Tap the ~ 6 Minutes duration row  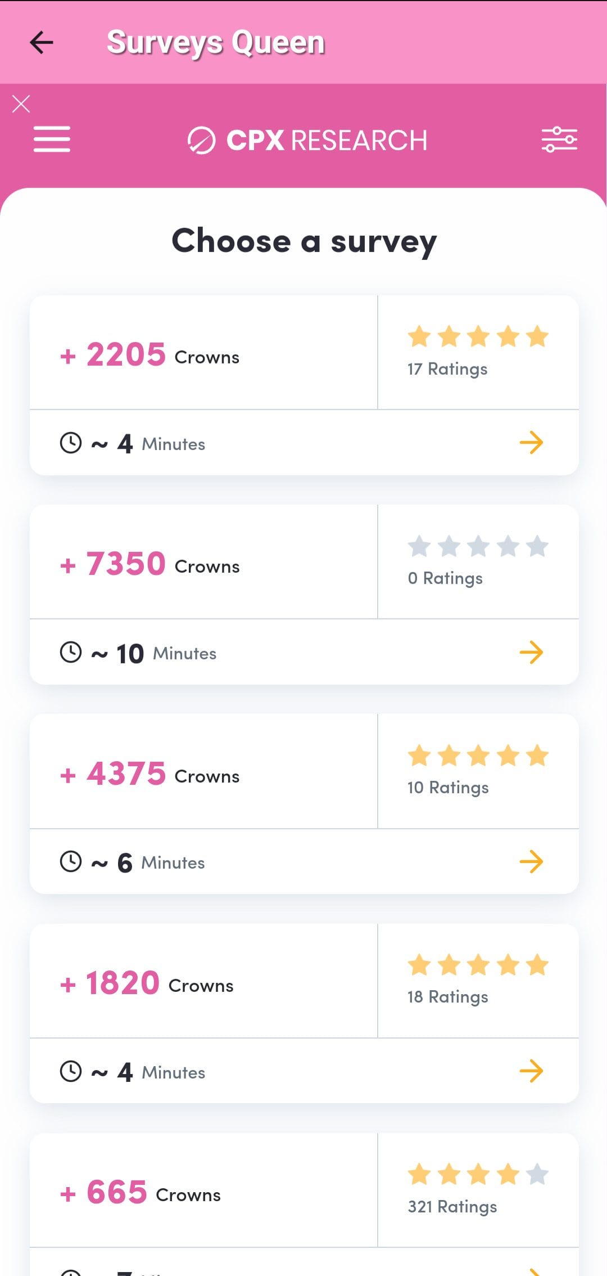tap(304, 862)
